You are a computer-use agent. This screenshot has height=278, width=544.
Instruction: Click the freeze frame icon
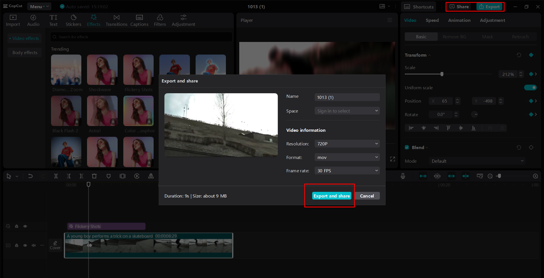122,176
